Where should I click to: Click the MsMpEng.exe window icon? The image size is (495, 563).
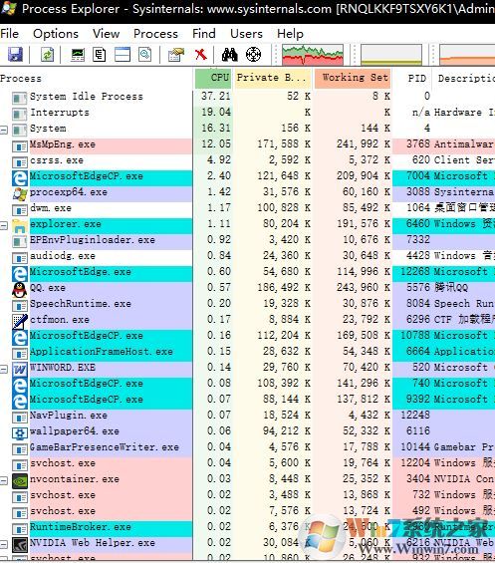(19, 145)
